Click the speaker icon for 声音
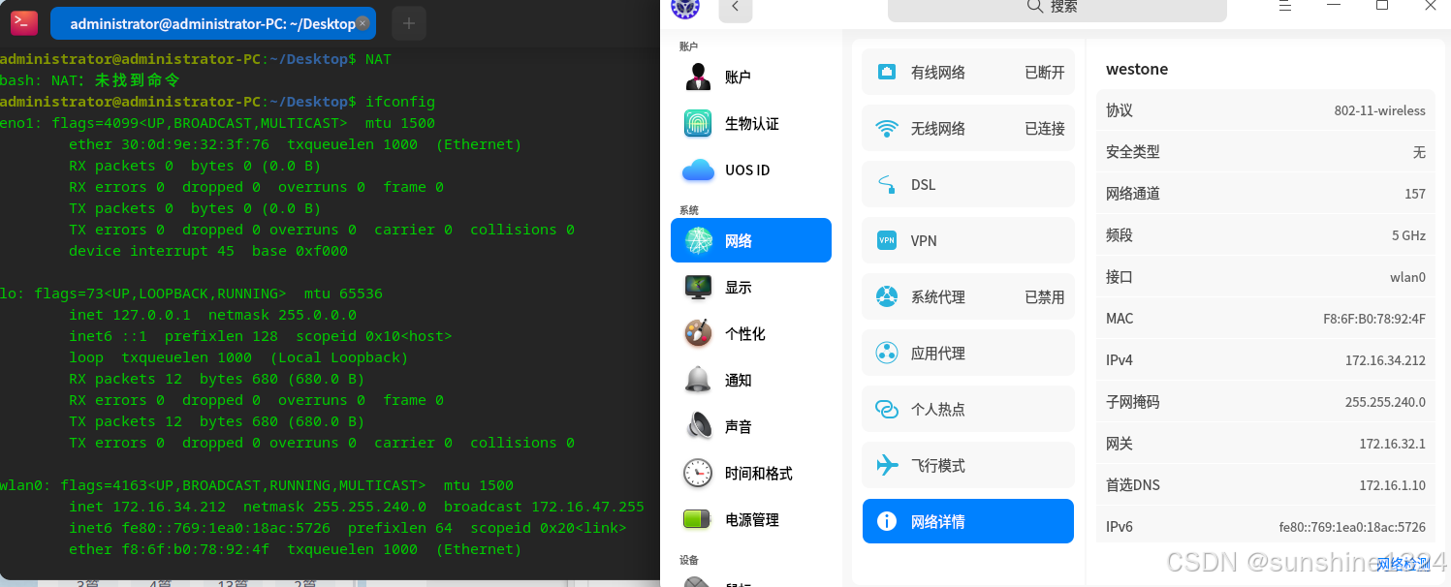This screenshot has width=1451, height=587. [698, 426]
